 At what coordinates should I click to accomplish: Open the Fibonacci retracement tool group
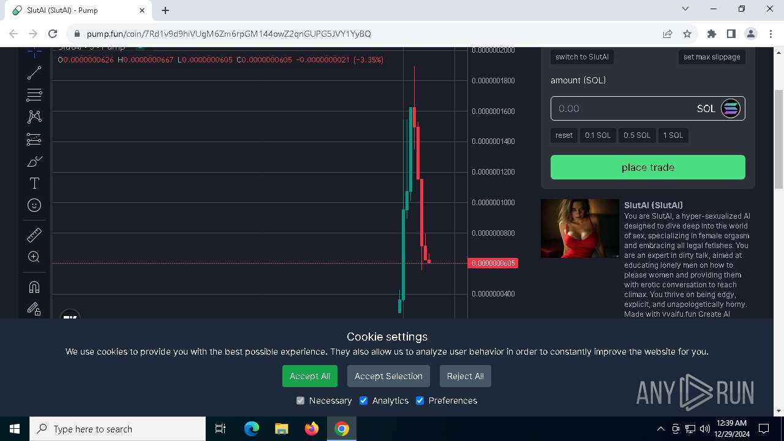pyautogui.click(x=34, y=95)
